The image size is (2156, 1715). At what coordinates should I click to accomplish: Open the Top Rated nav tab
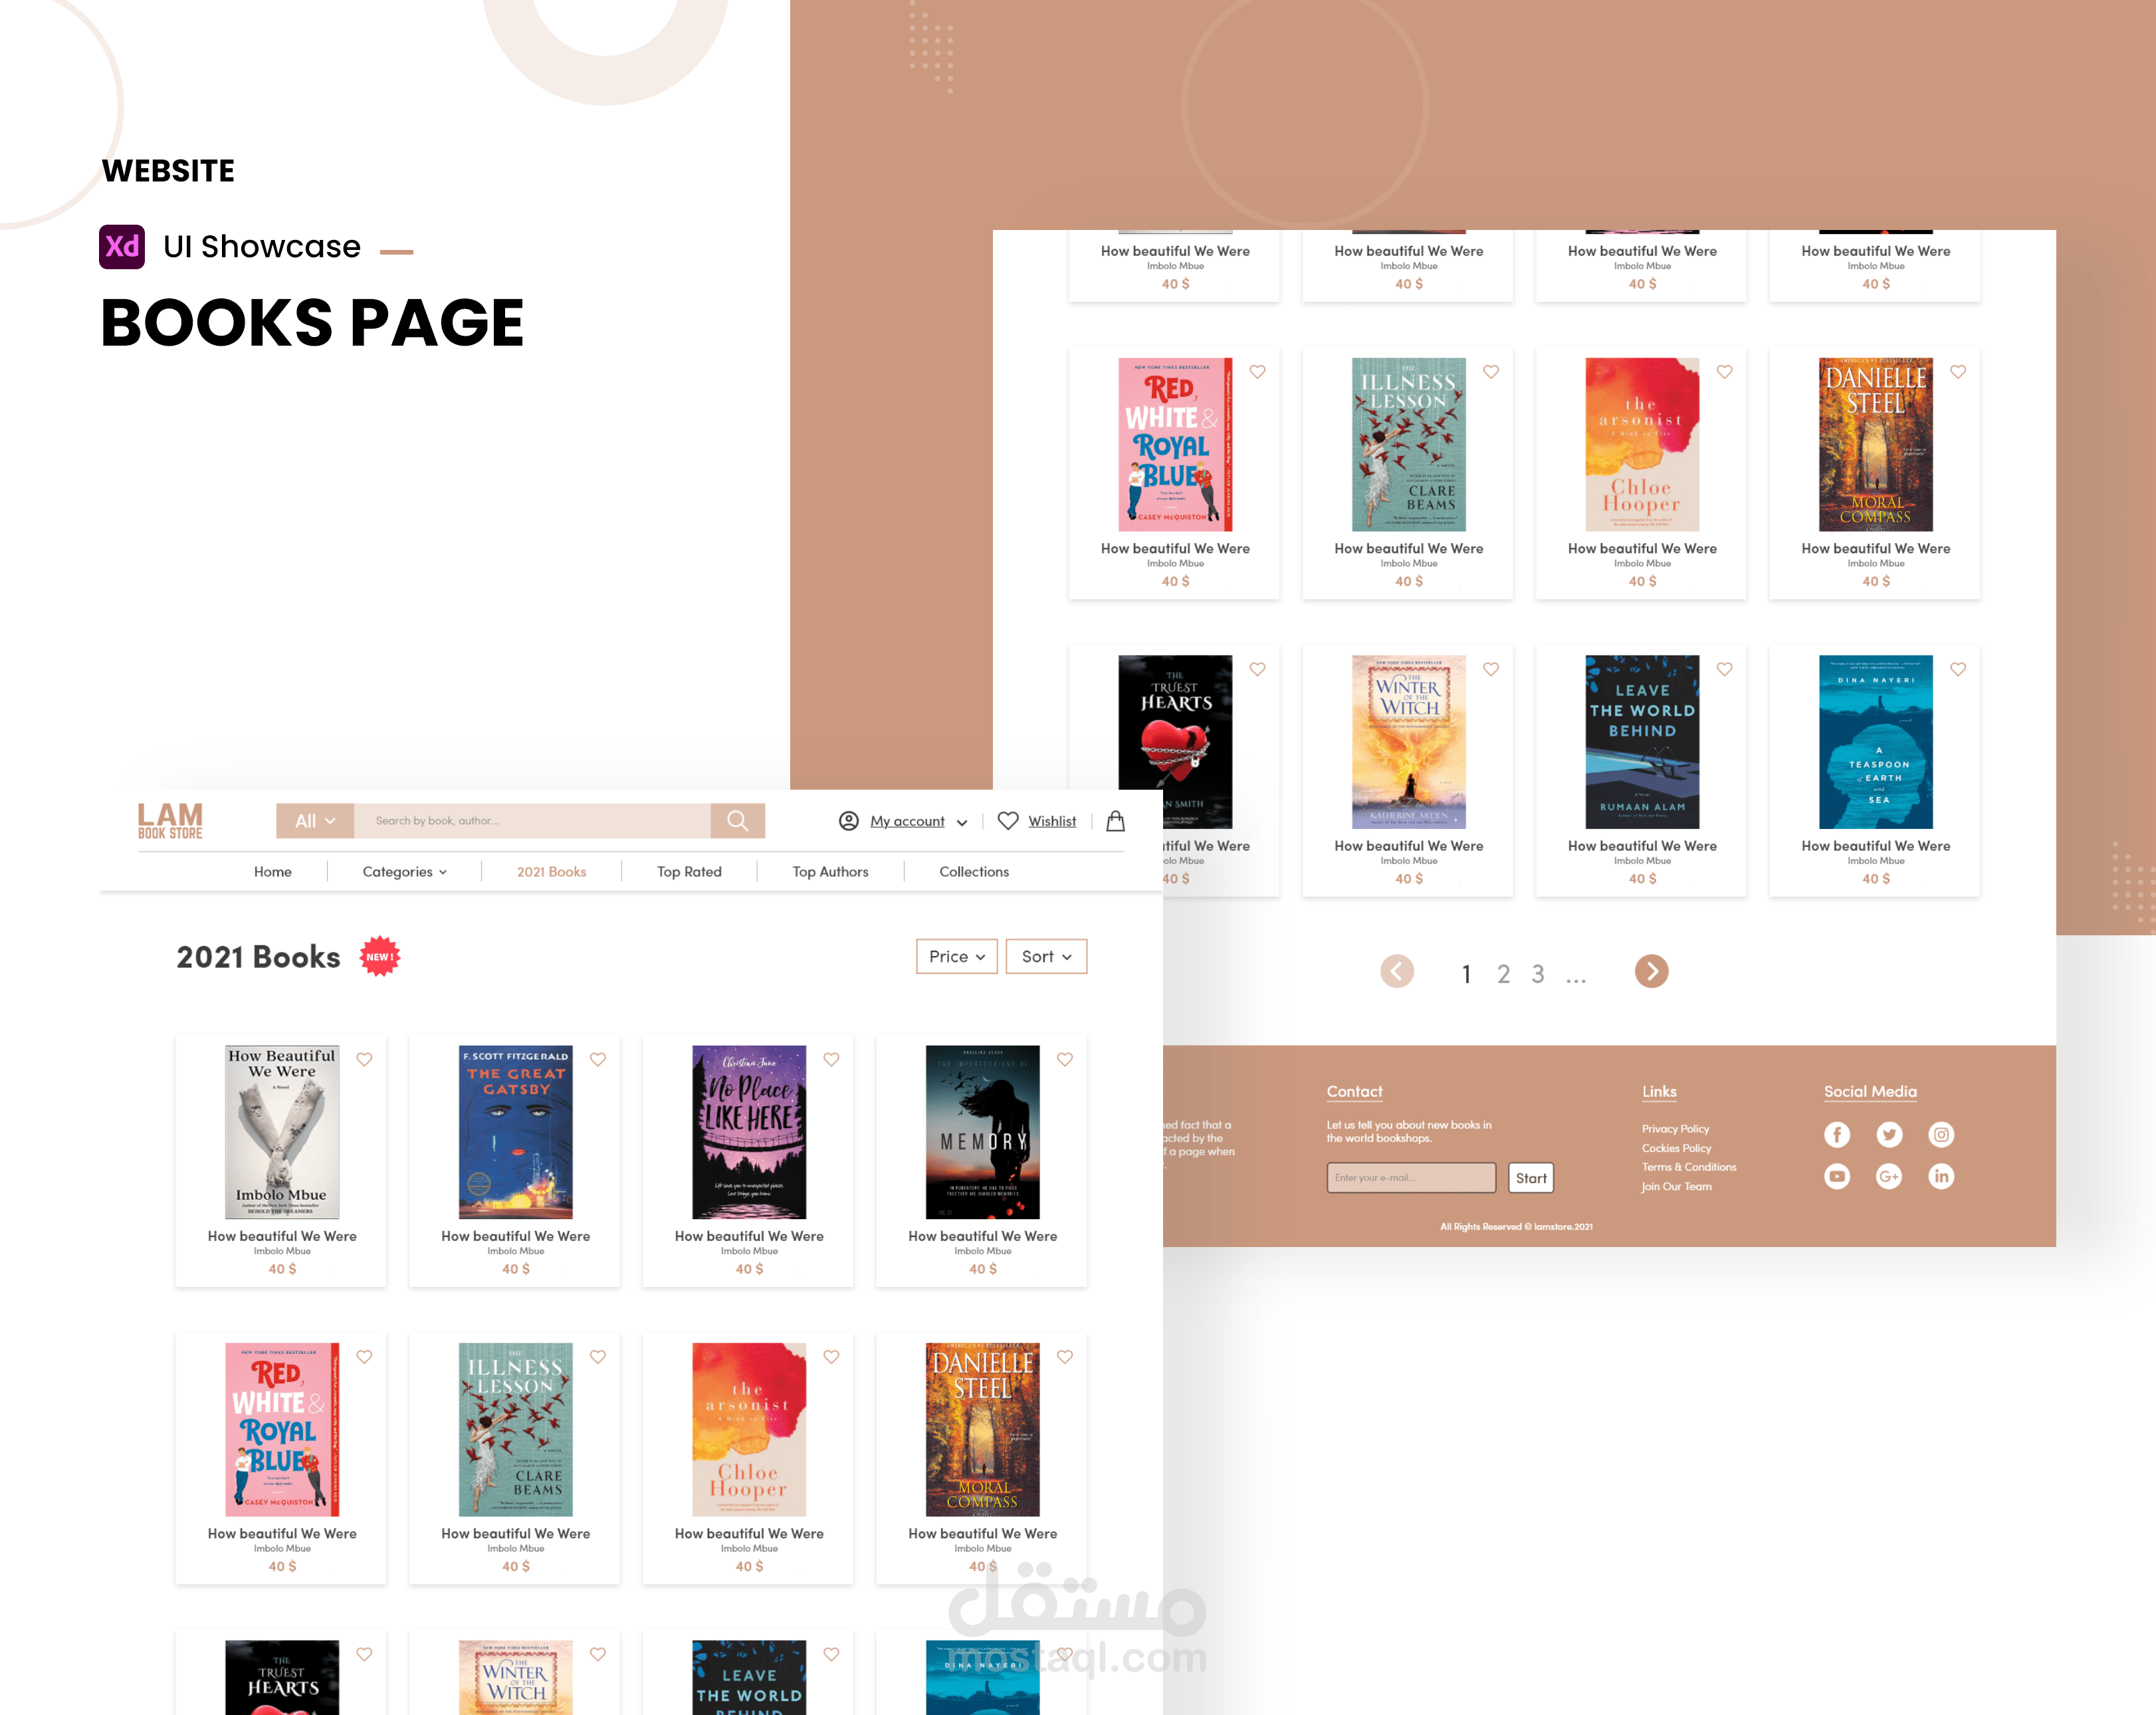[x=689, y=871]
